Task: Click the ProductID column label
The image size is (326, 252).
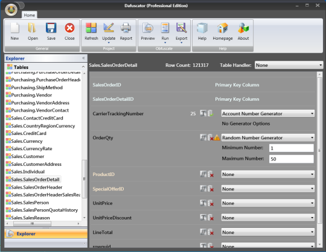Action: click(x=103, y=174)
